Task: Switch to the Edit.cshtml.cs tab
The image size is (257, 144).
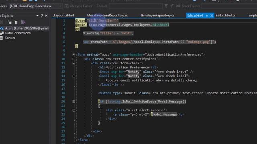Action: (226, 15)
